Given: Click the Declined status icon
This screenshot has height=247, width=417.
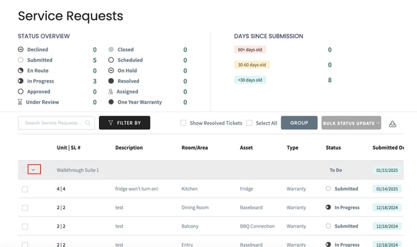Looking at the screenshot, I should (x=21, y=49).
